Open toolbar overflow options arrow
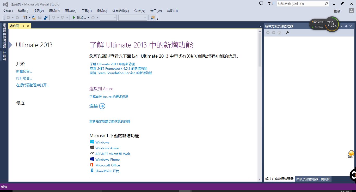Image resolution: width=356 pixels, height=192 pixels. [157, 19]
